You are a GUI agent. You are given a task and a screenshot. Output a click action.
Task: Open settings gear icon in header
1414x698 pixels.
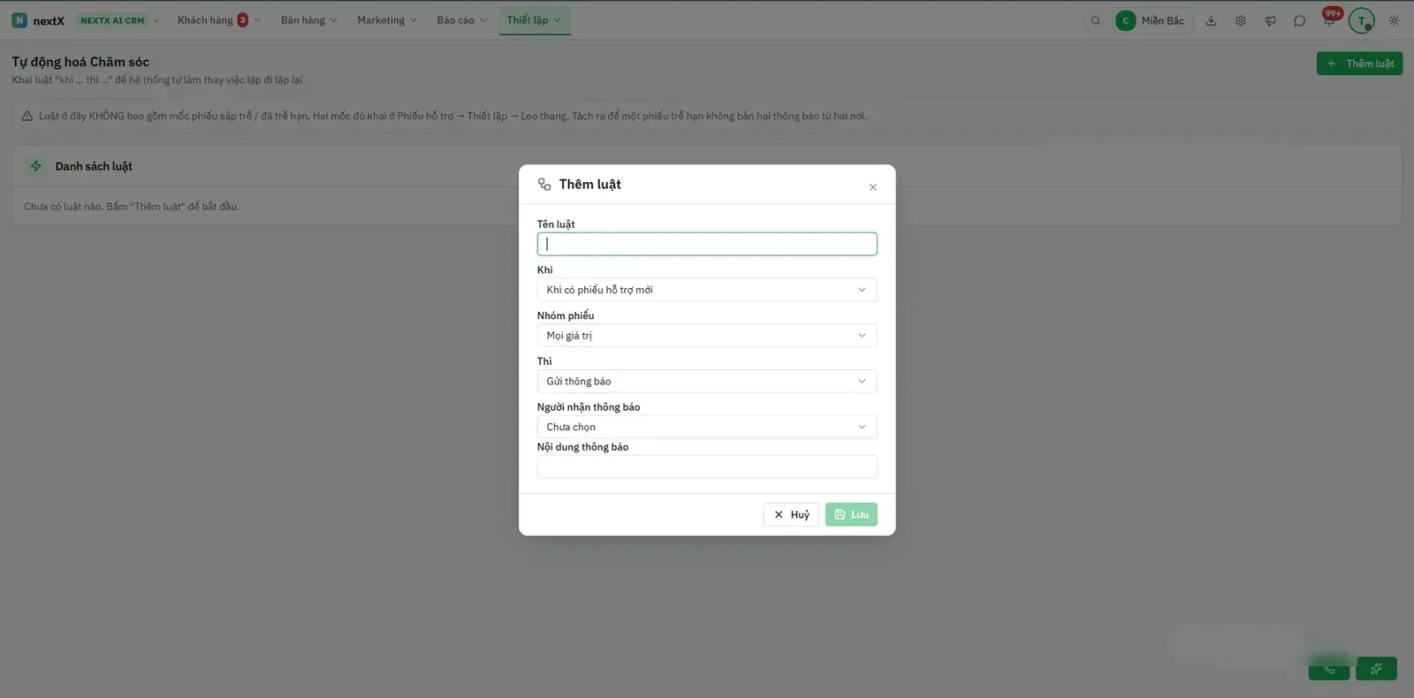(1241, 20)
